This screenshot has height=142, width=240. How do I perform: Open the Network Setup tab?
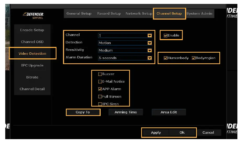tap(139, 14)
